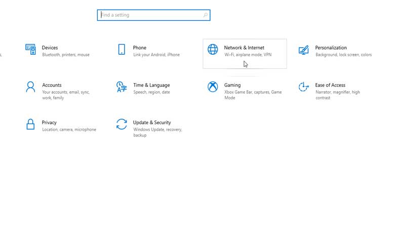This screenshot has height=228, width=405.
Task: Focus the Find a setting box
Action: coord(154,15)
